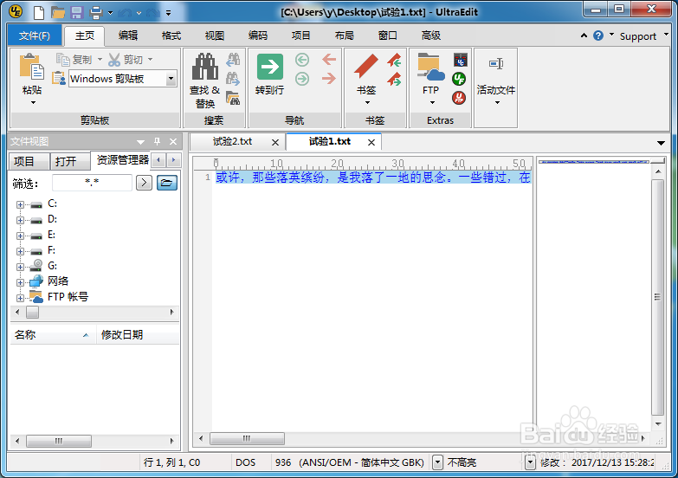678x478 pixels.
Task: Click the New File icon in title bar
Action: click(x=39, y=12)
